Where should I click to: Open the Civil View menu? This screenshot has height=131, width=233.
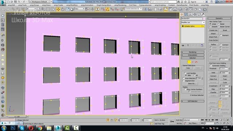(x=133, y=5)
